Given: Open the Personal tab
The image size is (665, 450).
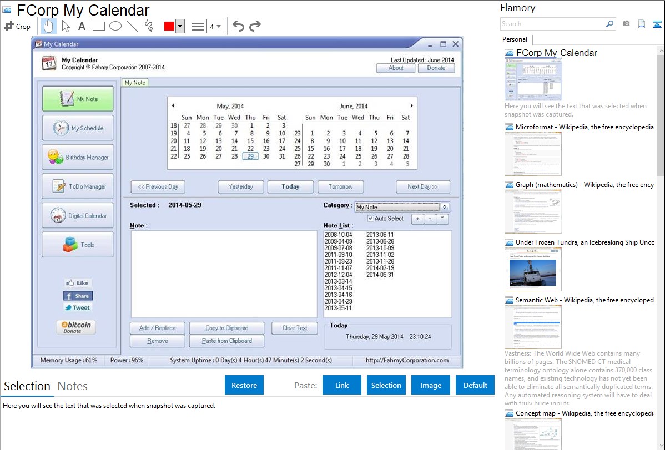Looking at the screenshot, I should pyautogui.click(x=515, y=39).
